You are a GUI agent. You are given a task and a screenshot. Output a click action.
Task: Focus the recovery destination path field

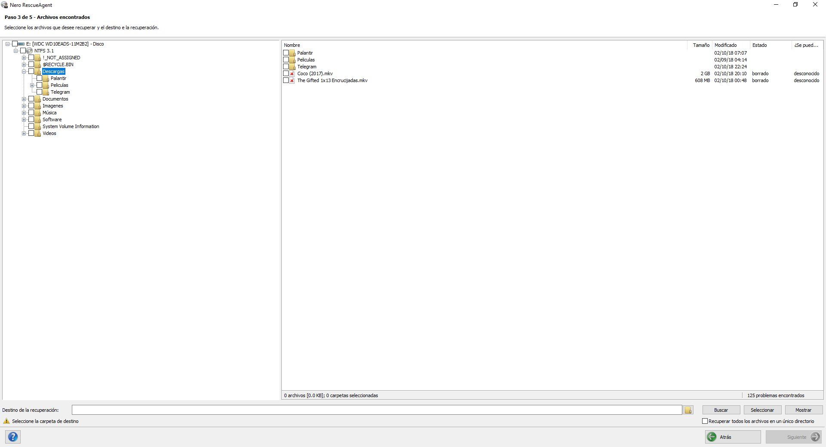click(x=377, y=410)
